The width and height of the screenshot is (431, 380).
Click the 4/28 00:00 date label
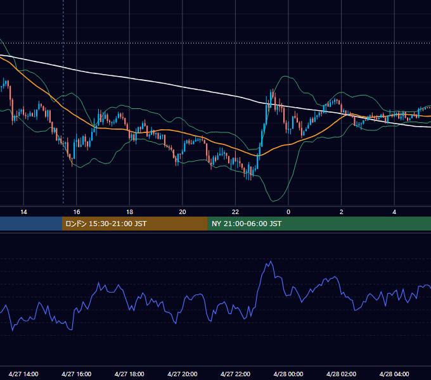click(x=288, y=374)
